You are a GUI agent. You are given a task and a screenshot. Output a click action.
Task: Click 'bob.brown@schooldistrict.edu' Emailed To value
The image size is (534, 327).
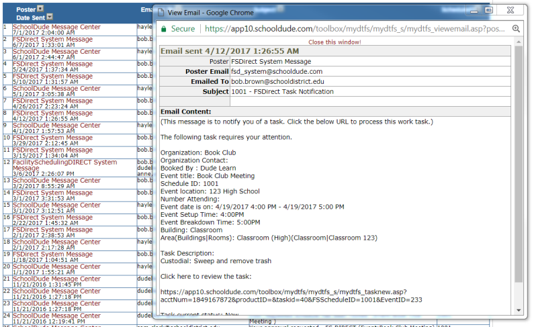coord(277,82)
